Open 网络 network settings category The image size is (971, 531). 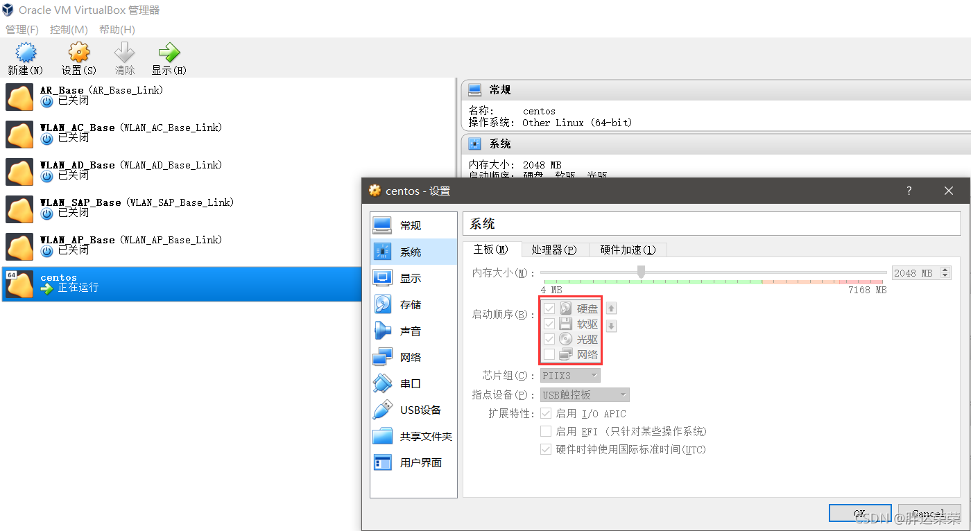(x=413, y=357)
